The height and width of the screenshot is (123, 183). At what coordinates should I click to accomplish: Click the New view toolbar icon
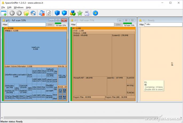click(4, 13)
